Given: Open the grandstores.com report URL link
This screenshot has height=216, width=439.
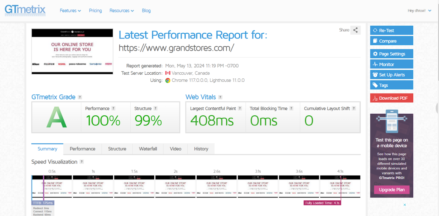Looking at the screenshot, I should point(176,48).
